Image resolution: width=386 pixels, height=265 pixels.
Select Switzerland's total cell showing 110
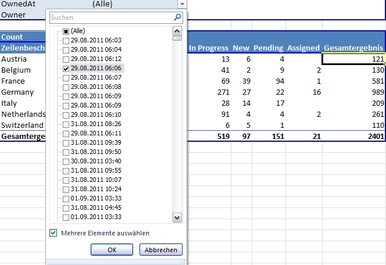coord(353,126)
